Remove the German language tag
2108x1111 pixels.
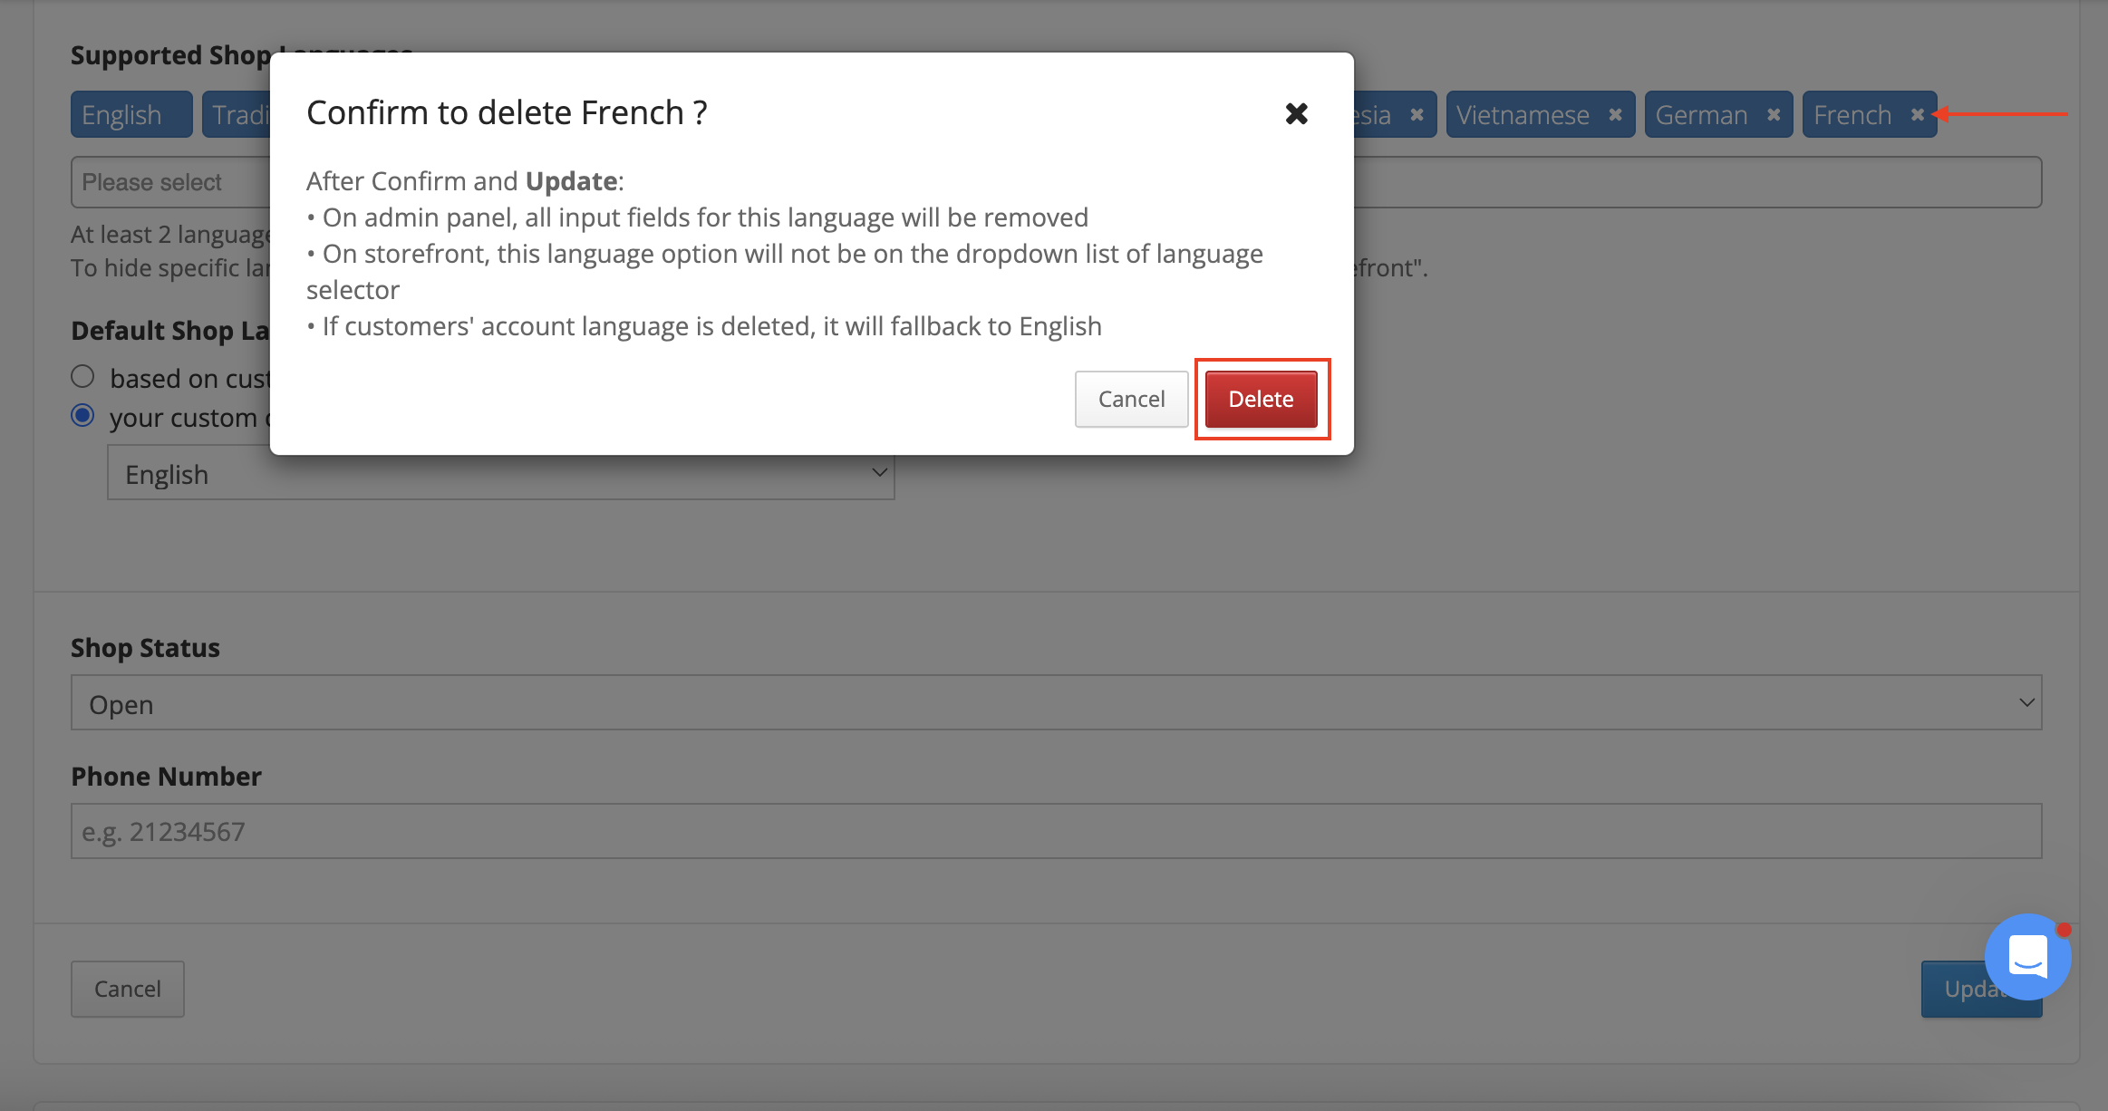(1774, 115)
